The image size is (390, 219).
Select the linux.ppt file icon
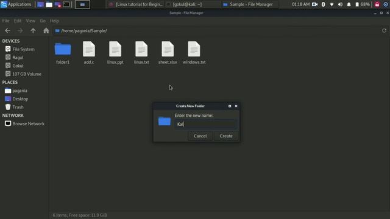click(x=115, y=49)
